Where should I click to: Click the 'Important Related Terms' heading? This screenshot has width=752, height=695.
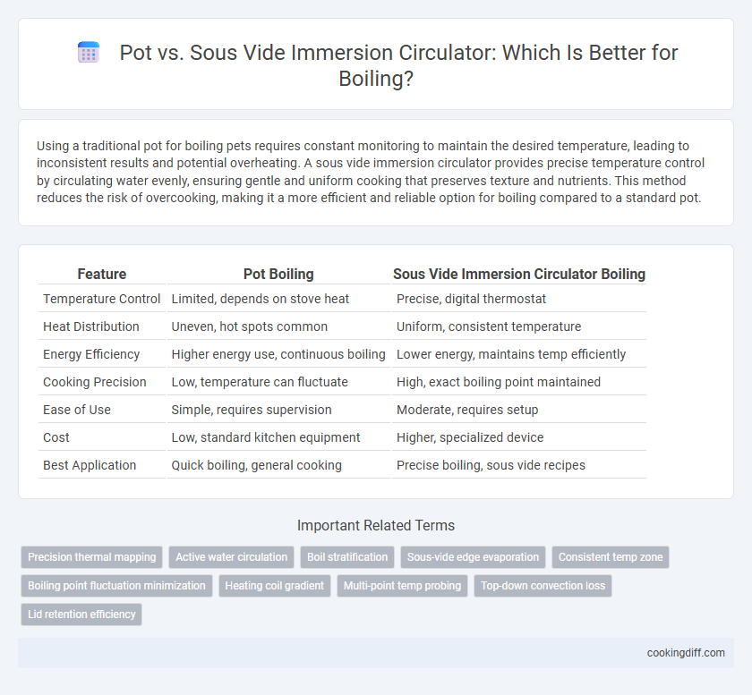376,525
